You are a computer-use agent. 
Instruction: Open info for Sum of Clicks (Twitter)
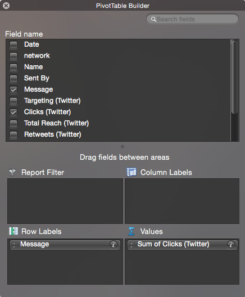point(230,245)
